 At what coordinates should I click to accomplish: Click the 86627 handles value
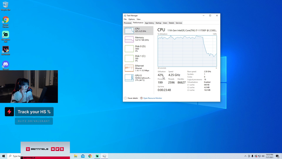coord(181,83)
